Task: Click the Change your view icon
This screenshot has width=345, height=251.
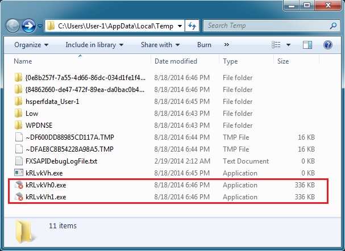Action: 277,45
